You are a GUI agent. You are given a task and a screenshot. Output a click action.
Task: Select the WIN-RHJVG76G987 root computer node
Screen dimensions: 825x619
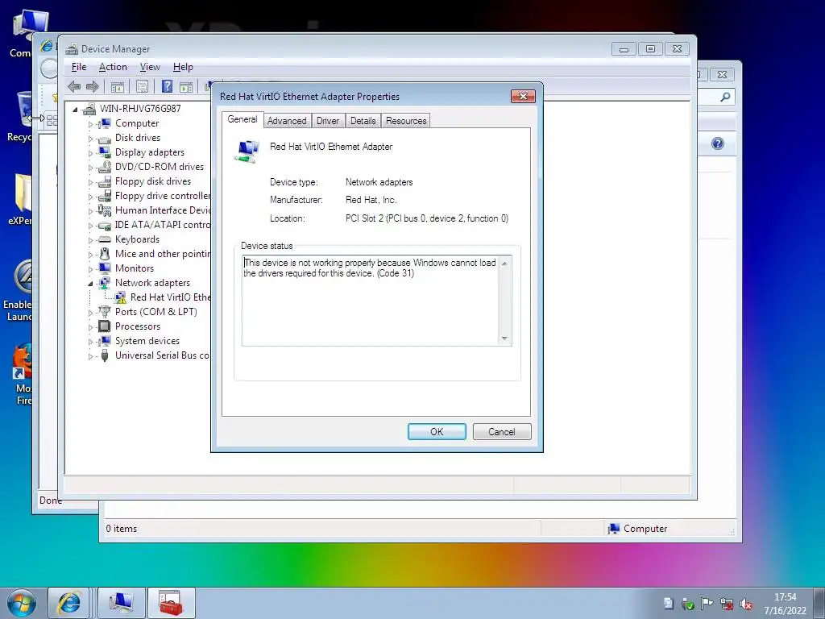pyautogui.click(x=139, y=109)
